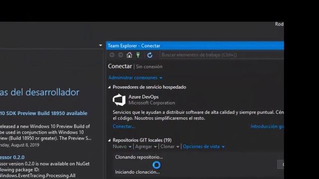Select the Team Explorer - Conectar title bar

pyautogui.click(x=195, y=46)
